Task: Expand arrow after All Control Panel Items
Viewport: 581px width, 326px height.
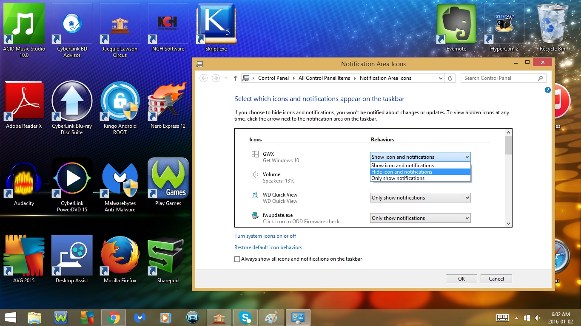Action: click(x=355, y=78)
